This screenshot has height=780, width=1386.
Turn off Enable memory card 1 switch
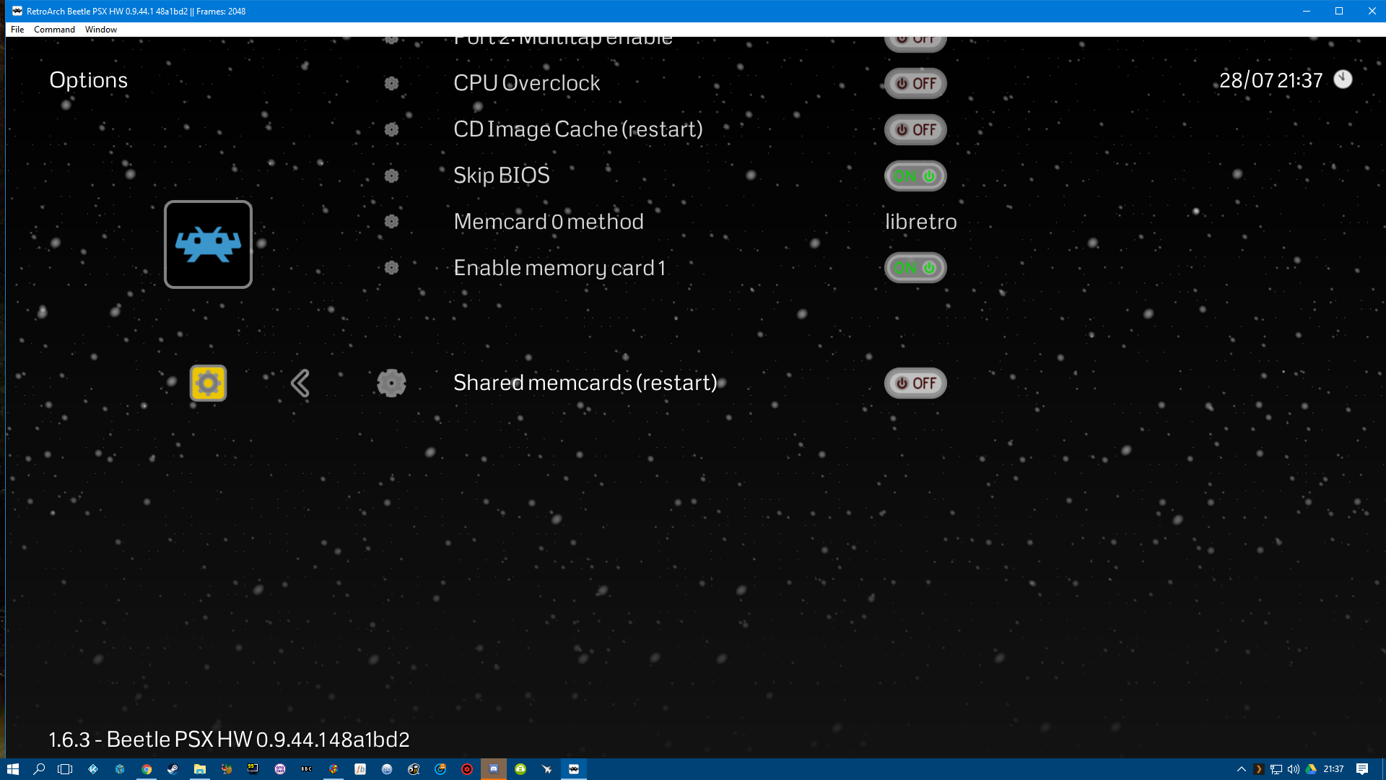915,267
